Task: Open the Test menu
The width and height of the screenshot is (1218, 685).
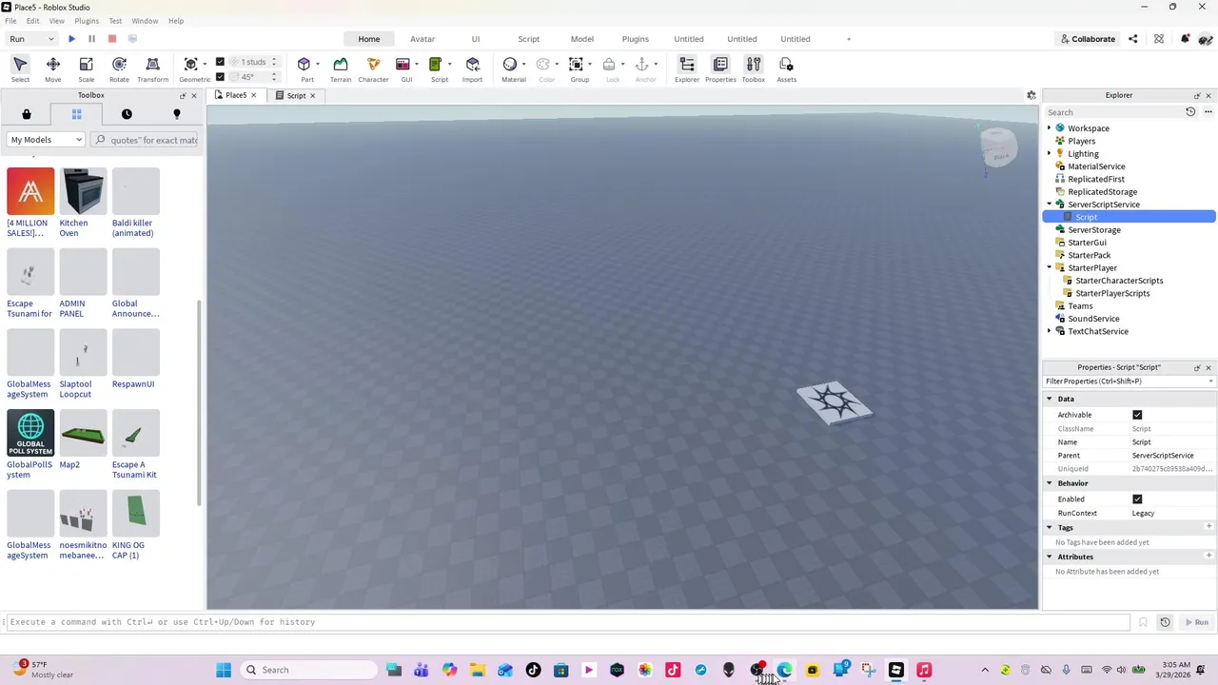Action: coord(115,21)
